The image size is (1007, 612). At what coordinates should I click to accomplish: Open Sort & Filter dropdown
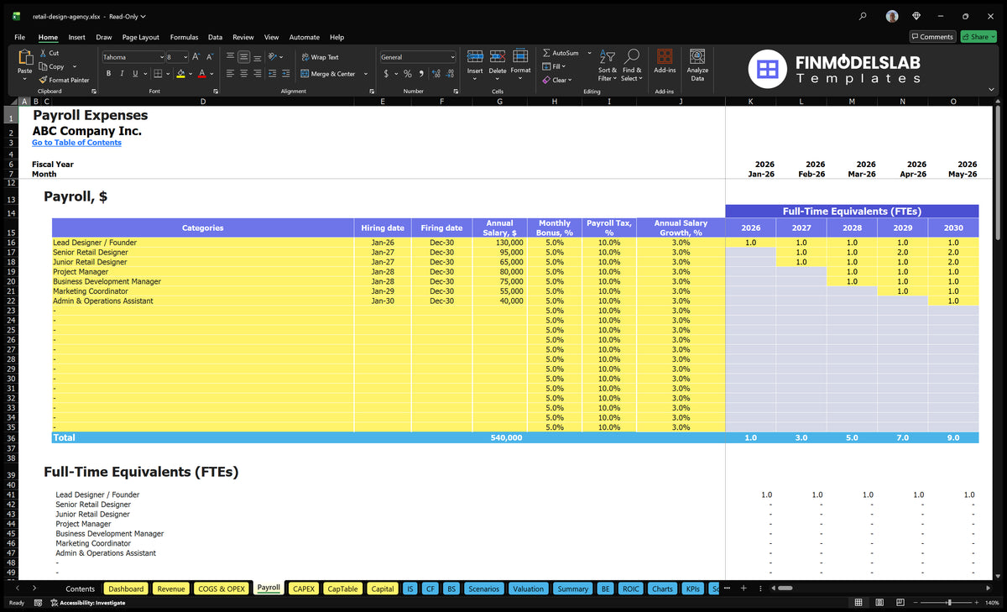pyautogui.click(x=608, y=64)
